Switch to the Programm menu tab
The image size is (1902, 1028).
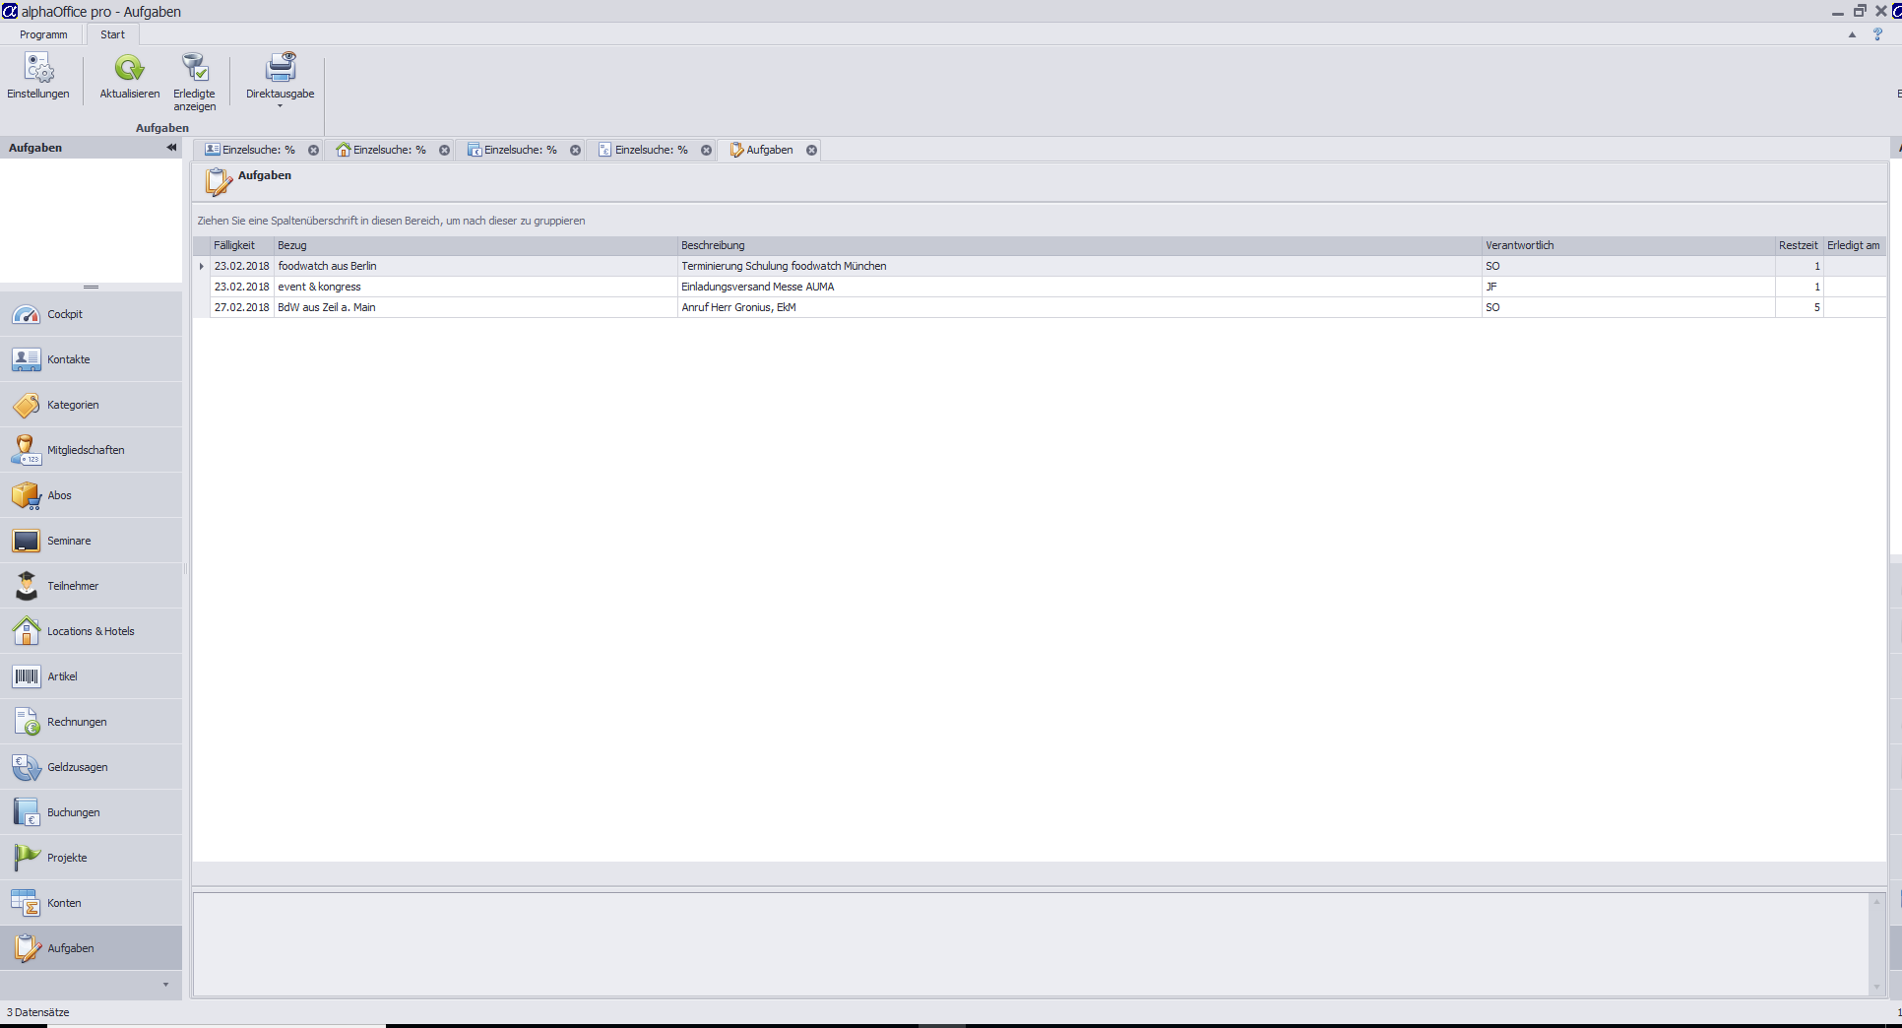pyautogui.click(x=43, y=34)
